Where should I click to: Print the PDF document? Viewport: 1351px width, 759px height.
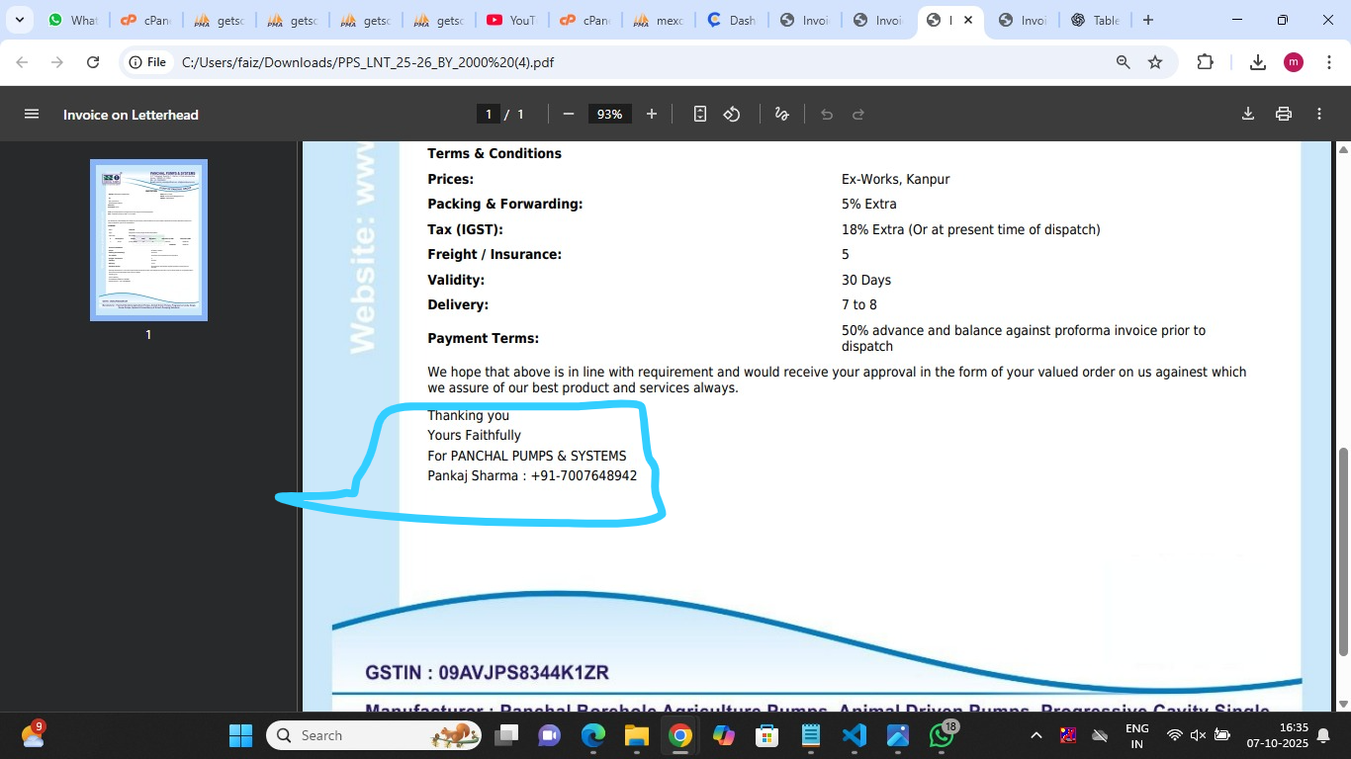tap(1284, 115)
